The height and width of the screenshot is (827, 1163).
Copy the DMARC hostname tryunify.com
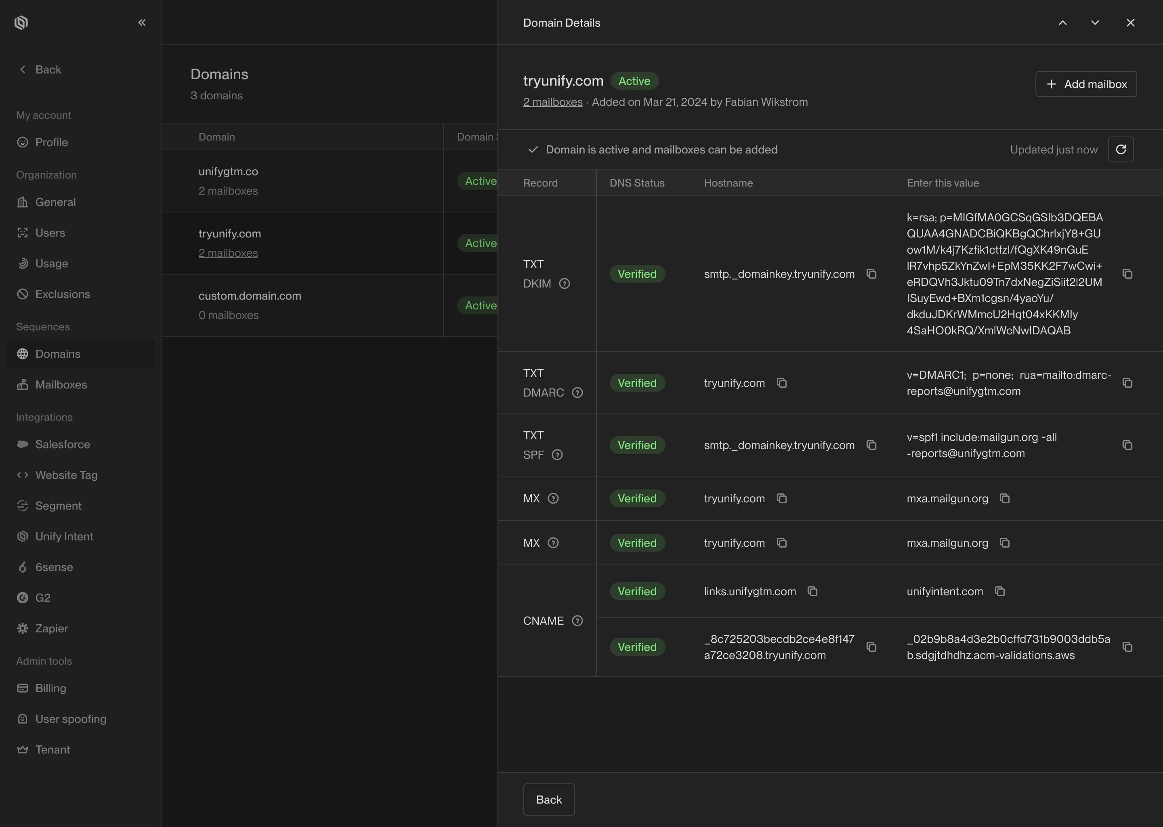pyautogui.click(x=782, y=383)
